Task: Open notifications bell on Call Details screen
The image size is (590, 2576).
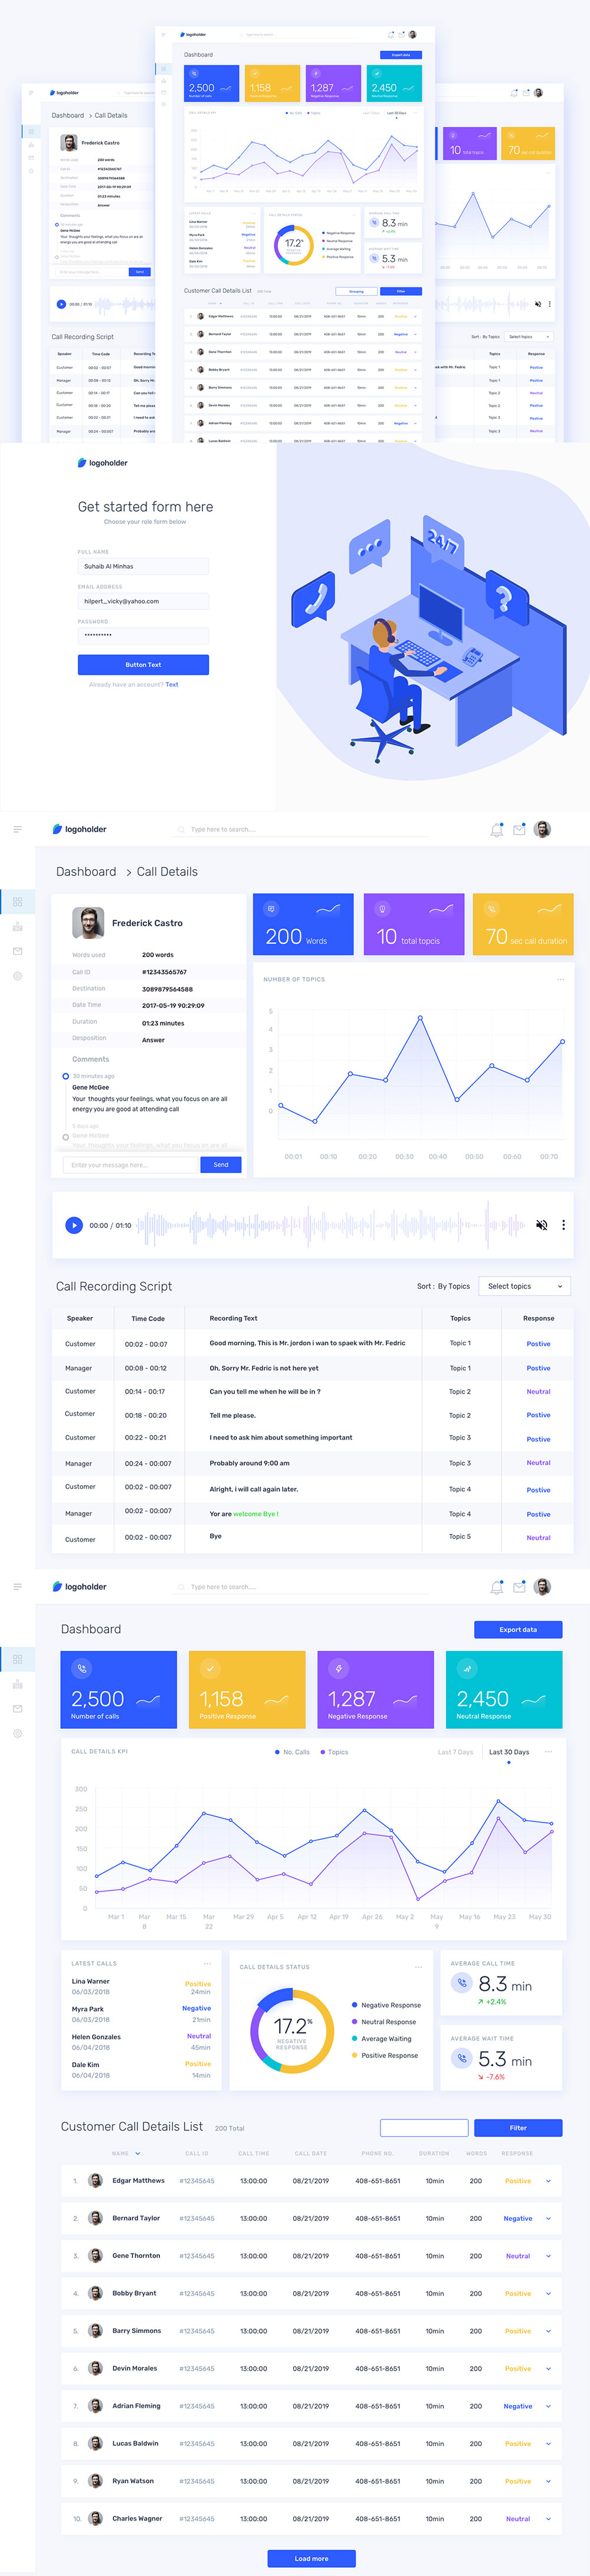Action: [x=497, y=830]
